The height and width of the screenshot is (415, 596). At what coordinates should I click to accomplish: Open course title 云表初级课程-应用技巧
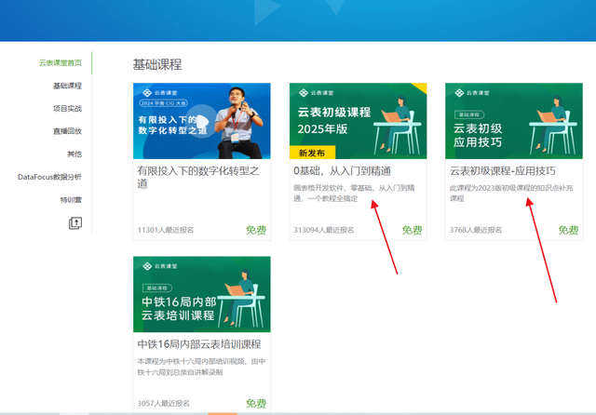pyautogui.click(x=503, y=171)
